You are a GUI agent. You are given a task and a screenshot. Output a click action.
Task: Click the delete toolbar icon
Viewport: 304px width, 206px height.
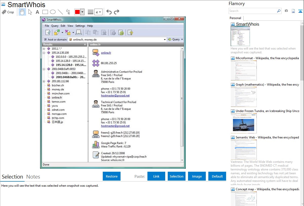pyautogui.click(x=104, y=33)
